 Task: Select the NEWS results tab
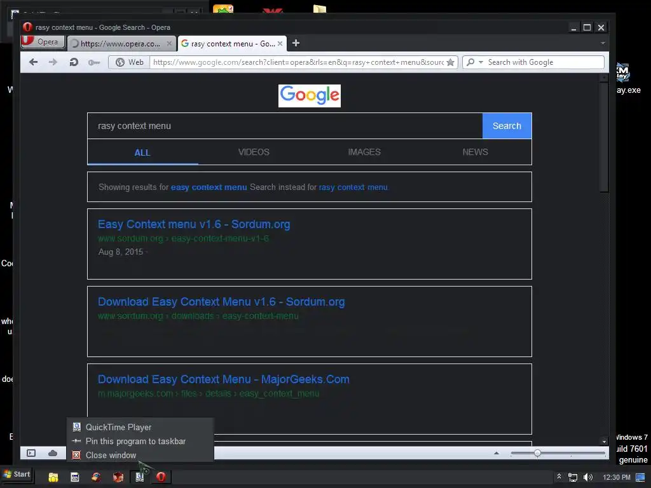pos(475,152)
